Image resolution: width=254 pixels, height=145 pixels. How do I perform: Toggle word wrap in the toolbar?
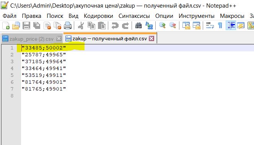click(x=210, y=25)
